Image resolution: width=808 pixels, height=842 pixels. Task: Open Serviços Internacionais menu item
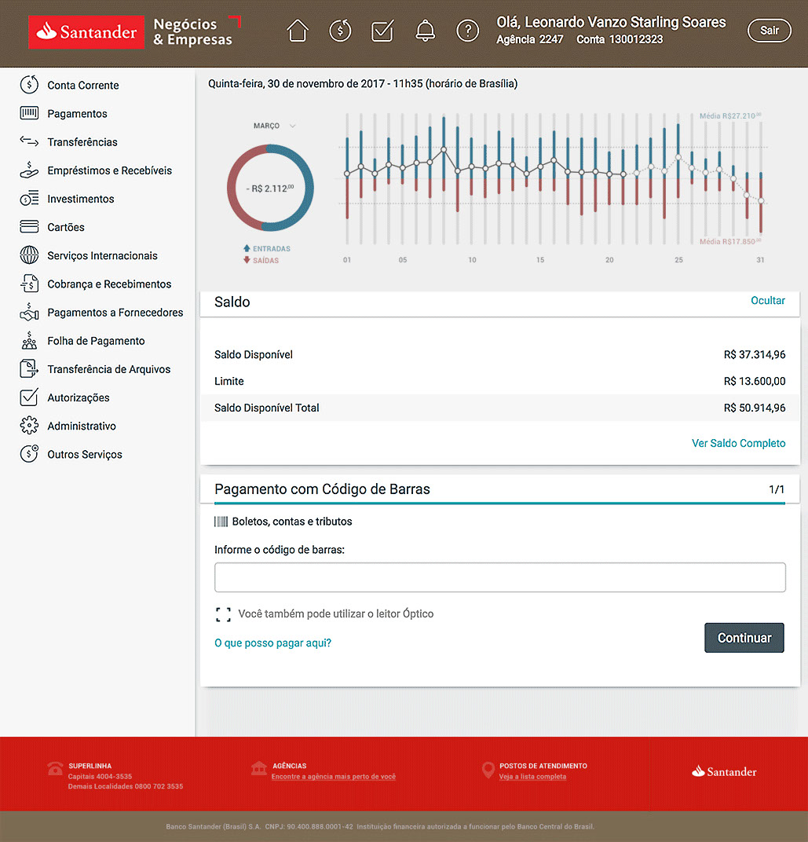click(102, 256)
